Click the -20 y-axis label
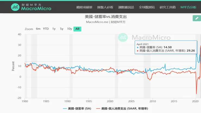Screen dimensions: 201x113 [19, 98]
